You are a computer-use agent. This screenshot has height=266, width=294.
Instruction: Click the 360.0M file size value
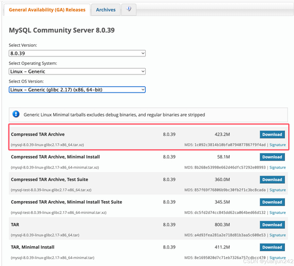pos(222,179)
